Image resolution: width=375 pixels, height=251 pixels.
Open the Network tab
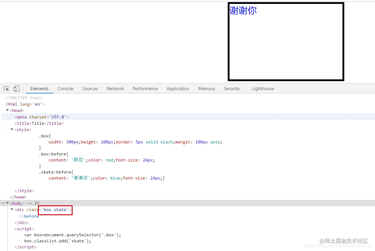115,89
